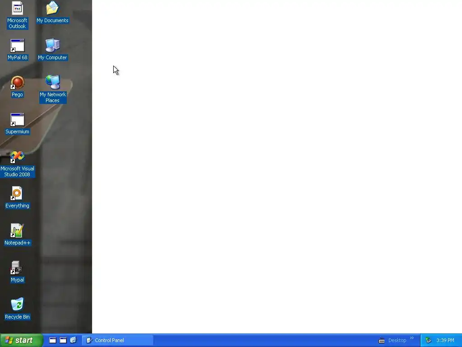Click the system tray network icon
The image size is (462, 347).
429,341
